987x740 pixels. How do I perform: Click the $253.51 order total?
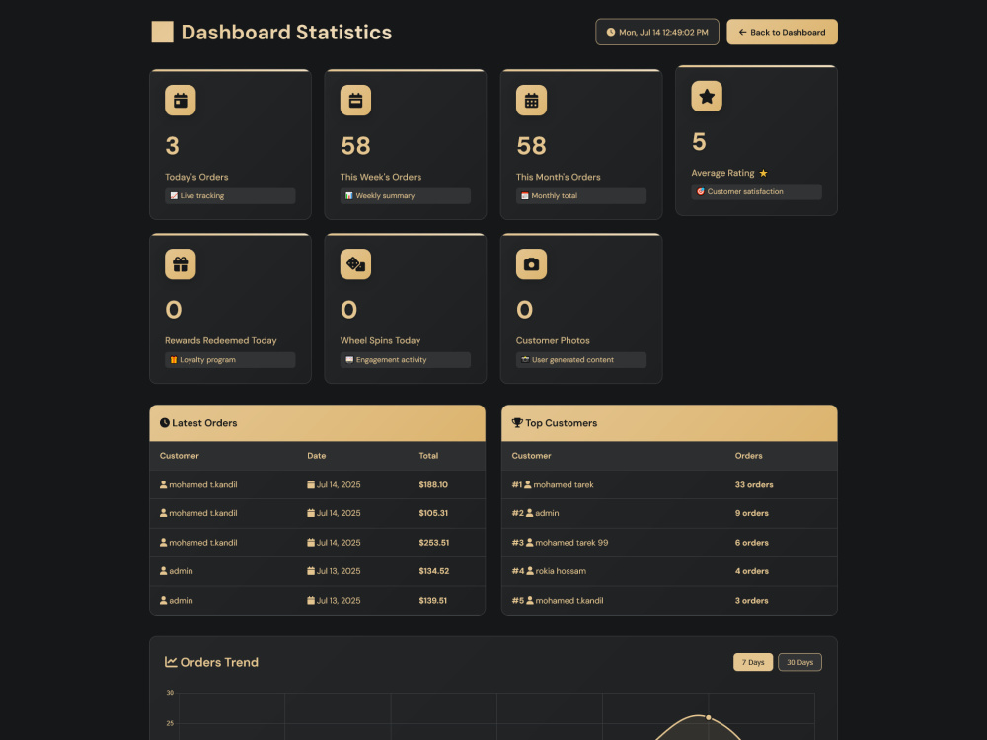pos(434,543)
